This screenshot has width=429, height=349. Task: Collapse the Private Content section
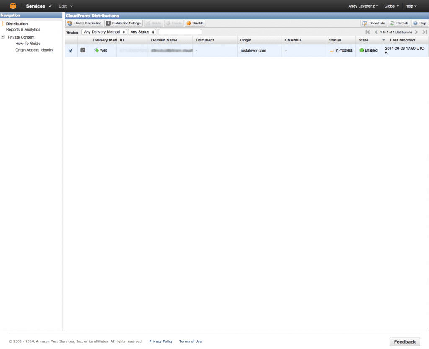click(3, 37)
